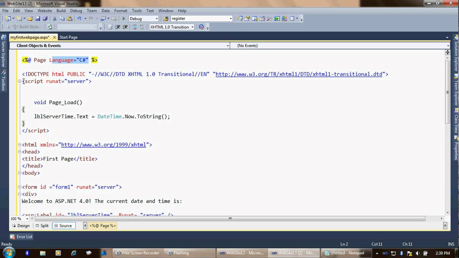Viewport: 459px width, 258px height.
Task: Expand the Client Objects & Events dropdown
Action: click(x=228, y=46)
